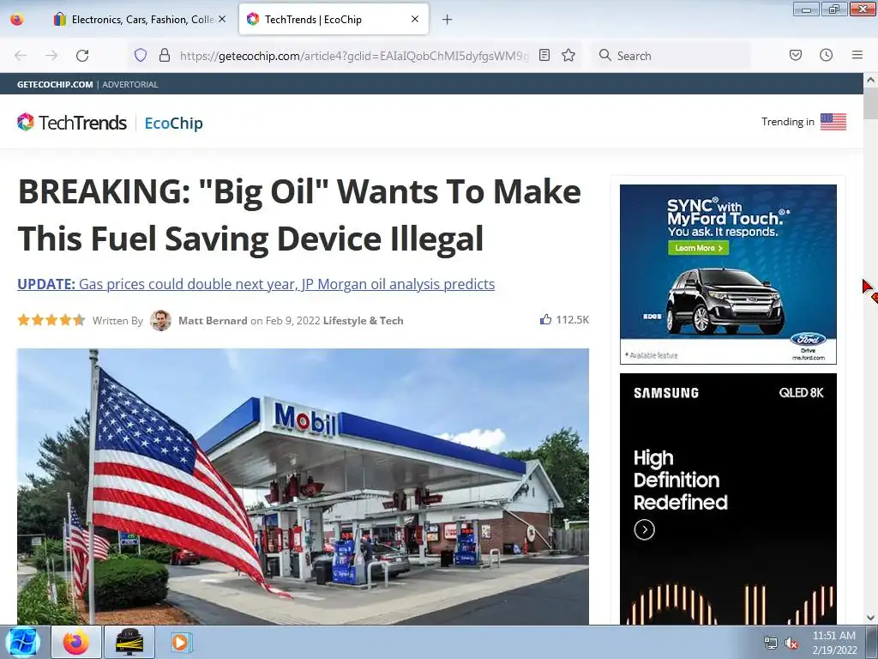Click the Ford SYNC MyFord Touch ad

728,274
